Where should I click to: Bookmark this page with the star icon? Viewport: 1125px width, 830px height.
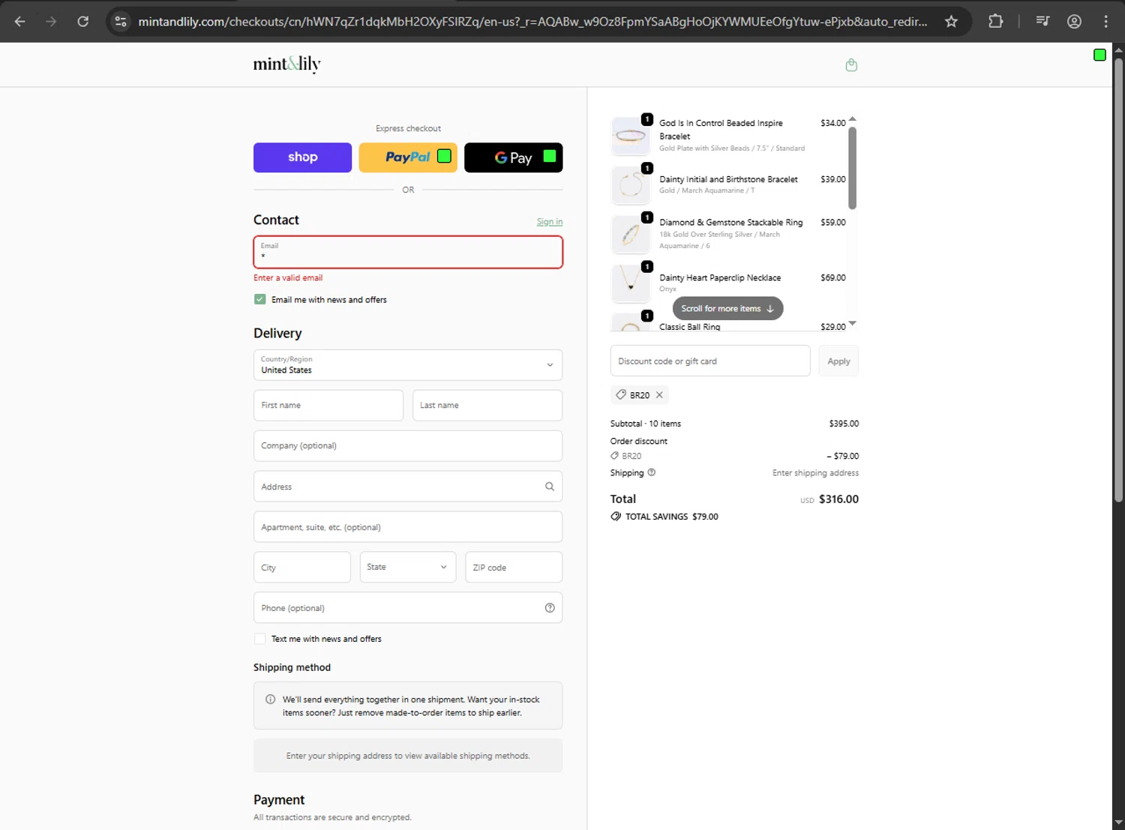click(951, 22)
